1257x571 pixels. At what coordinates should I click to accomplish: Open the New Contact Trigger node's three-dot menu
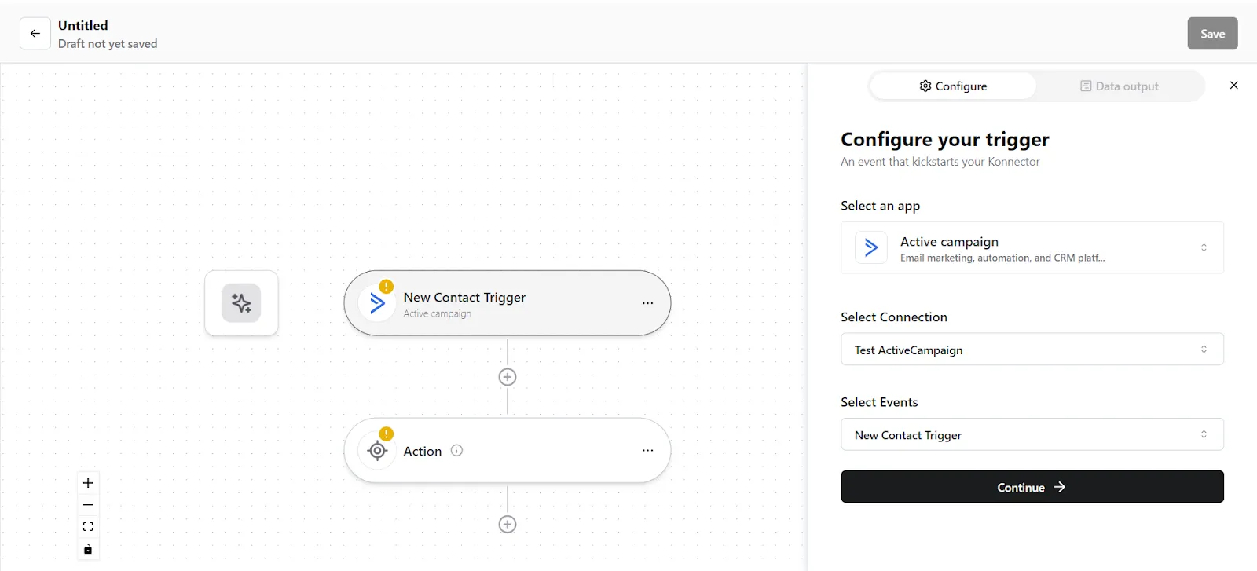coord(647,303)
